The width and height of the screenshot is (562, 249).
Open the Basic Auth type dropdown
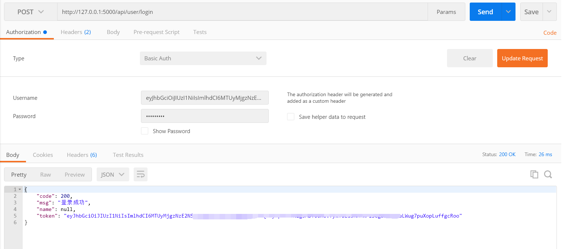coord(203,58)
